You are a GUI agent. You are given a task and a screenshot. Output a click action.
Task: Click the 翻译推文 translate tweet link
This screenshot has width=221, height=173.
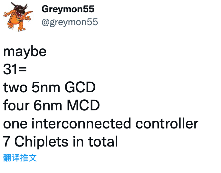tap(20, 158)
